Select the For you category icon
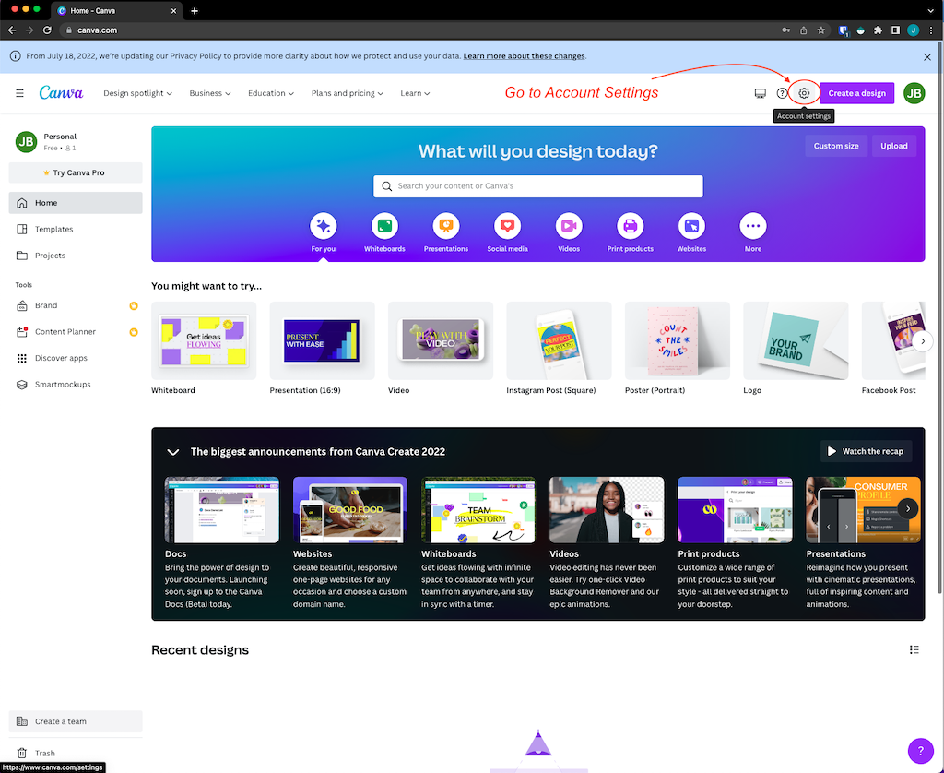The image size is (944, 773). point(324,226)
